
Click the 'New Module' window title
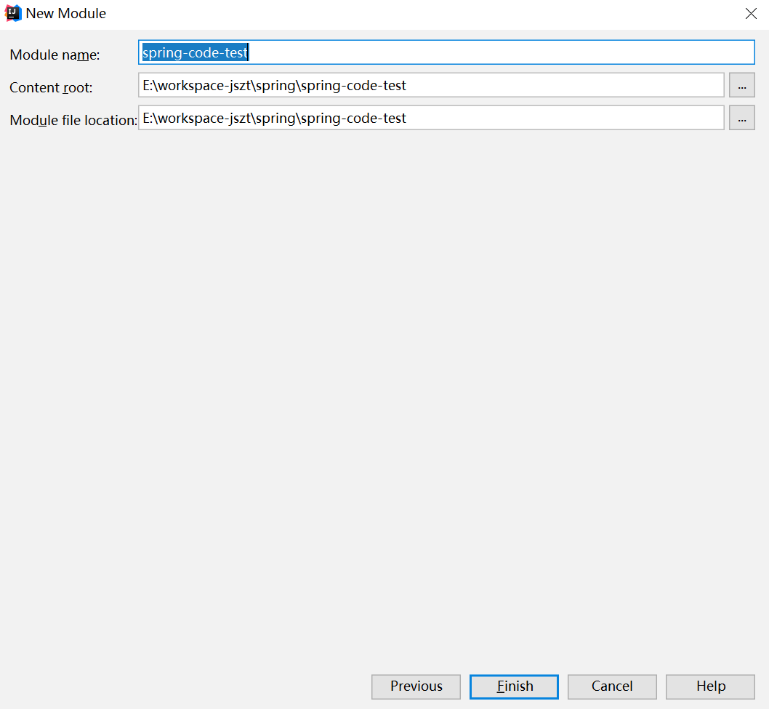click(65, 13)
